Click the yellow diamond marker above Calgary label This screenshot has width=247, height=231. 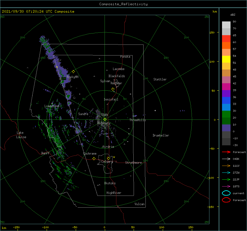point(108,158)
